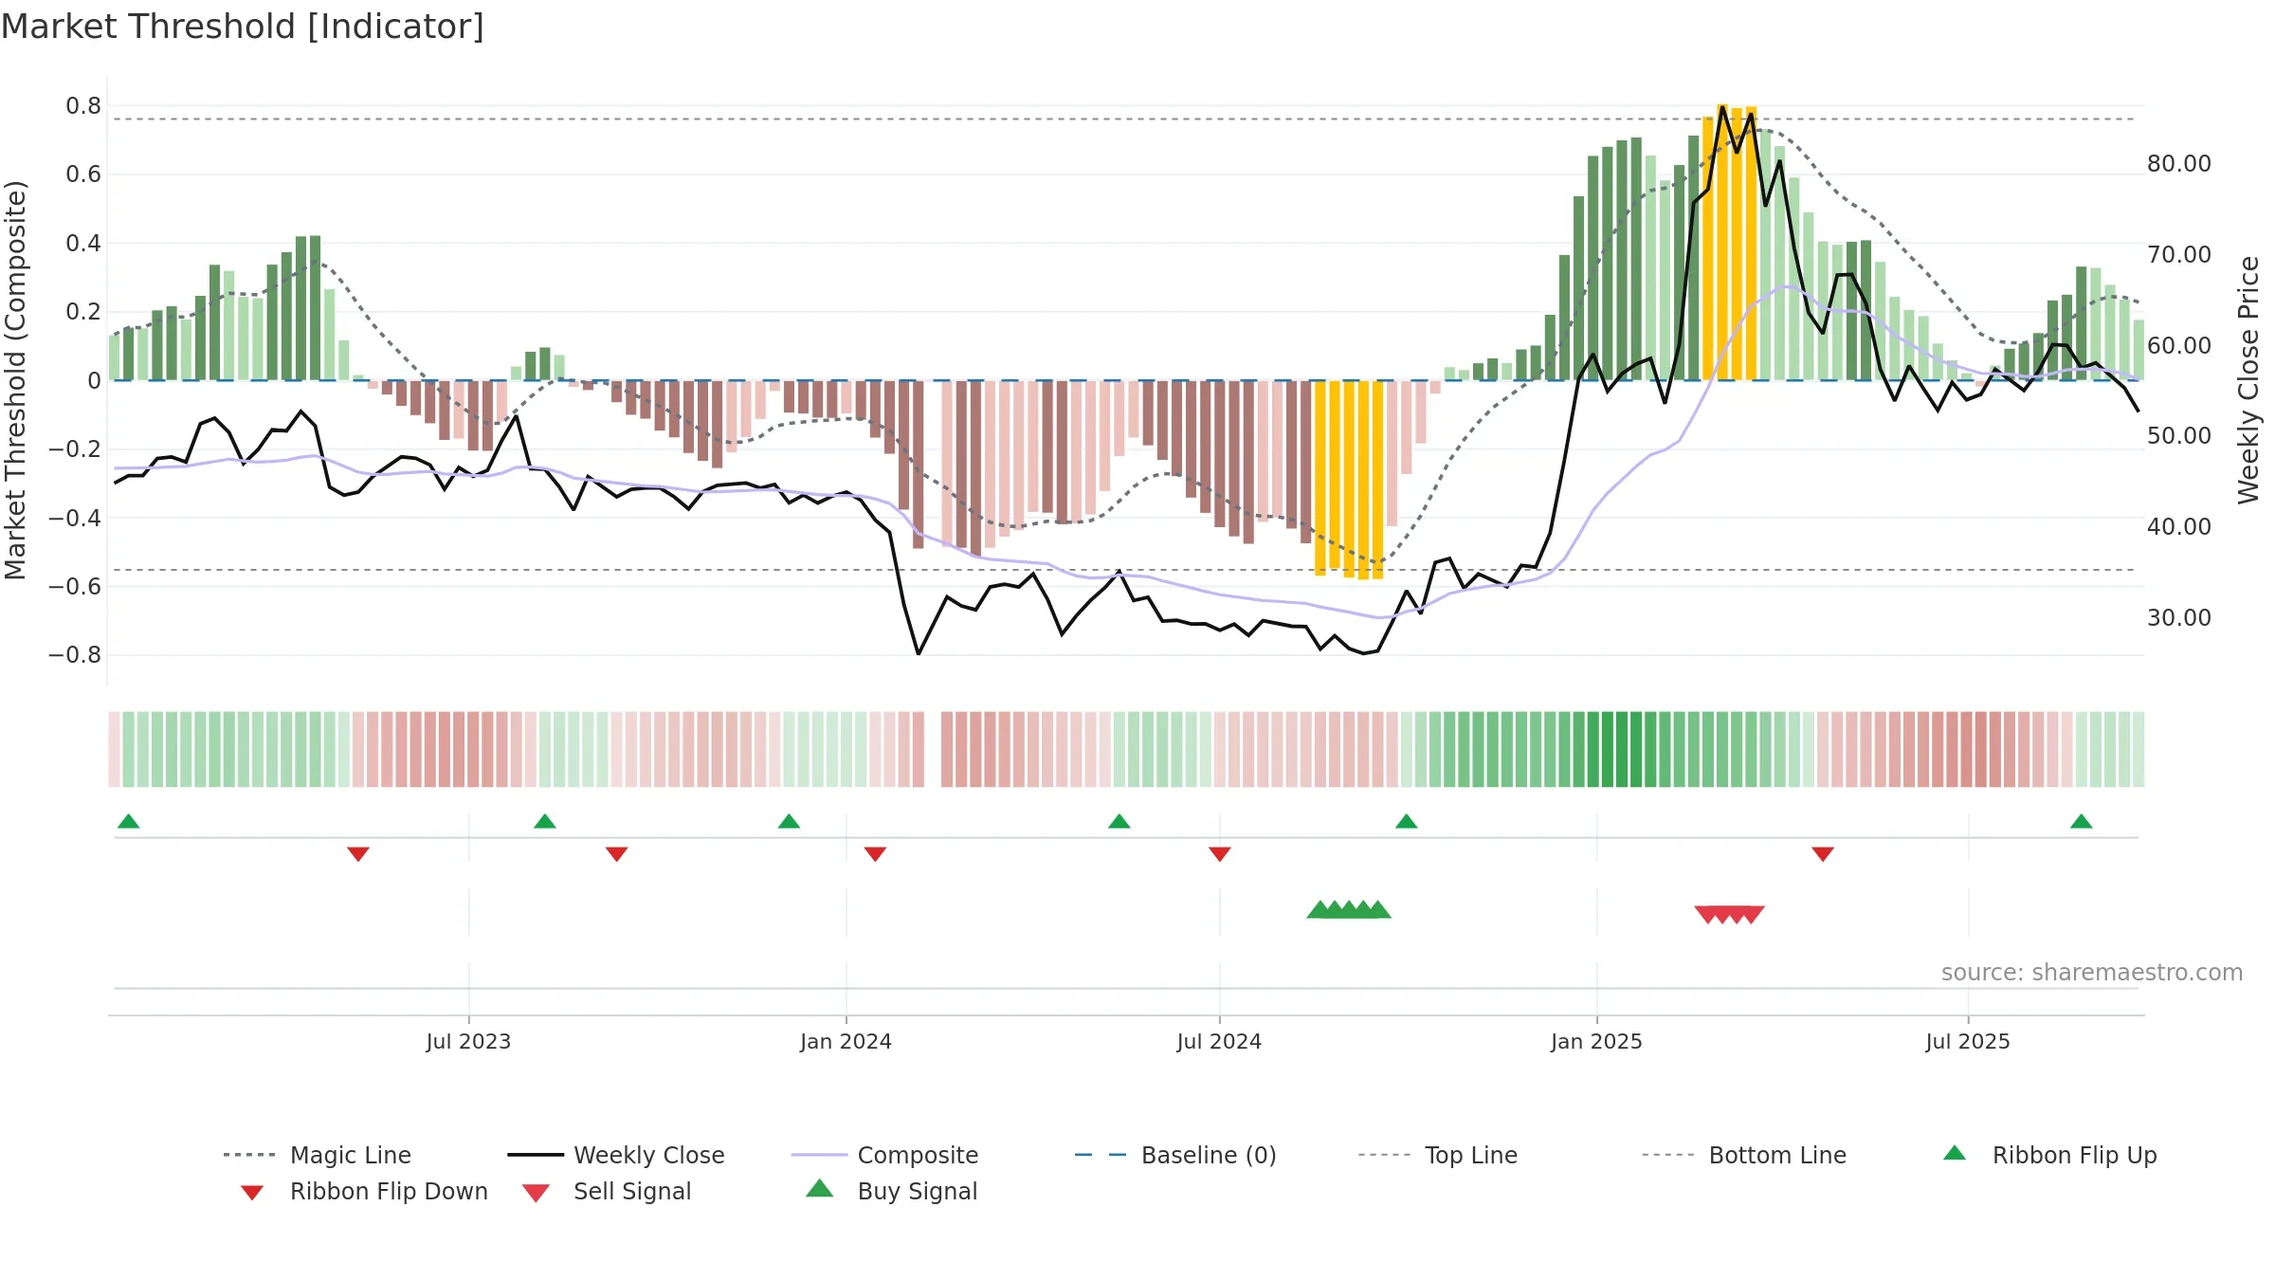Toggle the Bottom Line legend entry
Viewport: 2275px width, 1280px height.
coord(1744,1155)
